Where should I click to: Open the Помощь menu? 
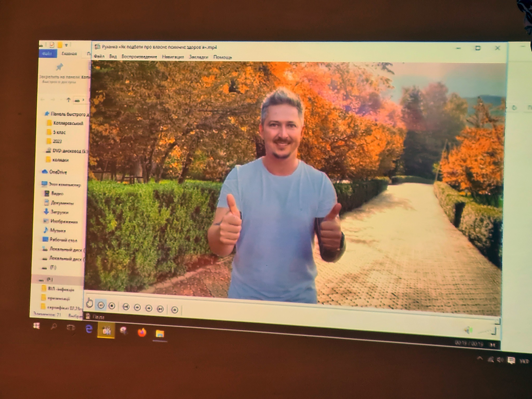click(x=222, y=57)
